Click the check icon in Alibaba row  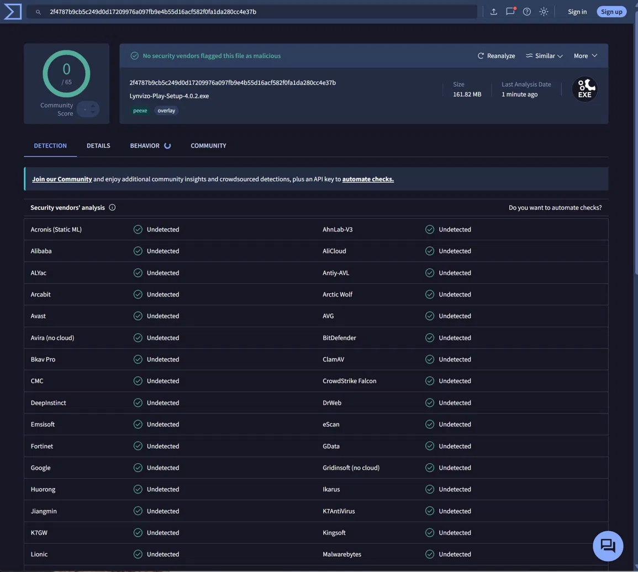coord(138,251)
